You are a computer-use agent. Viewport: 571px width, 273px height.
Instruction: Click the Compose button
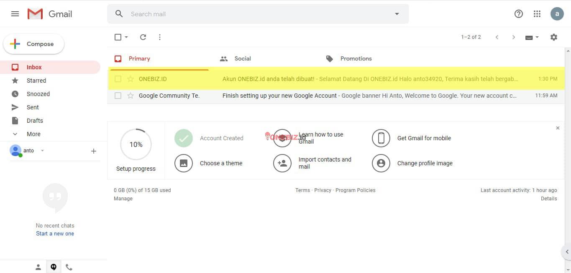34,44
